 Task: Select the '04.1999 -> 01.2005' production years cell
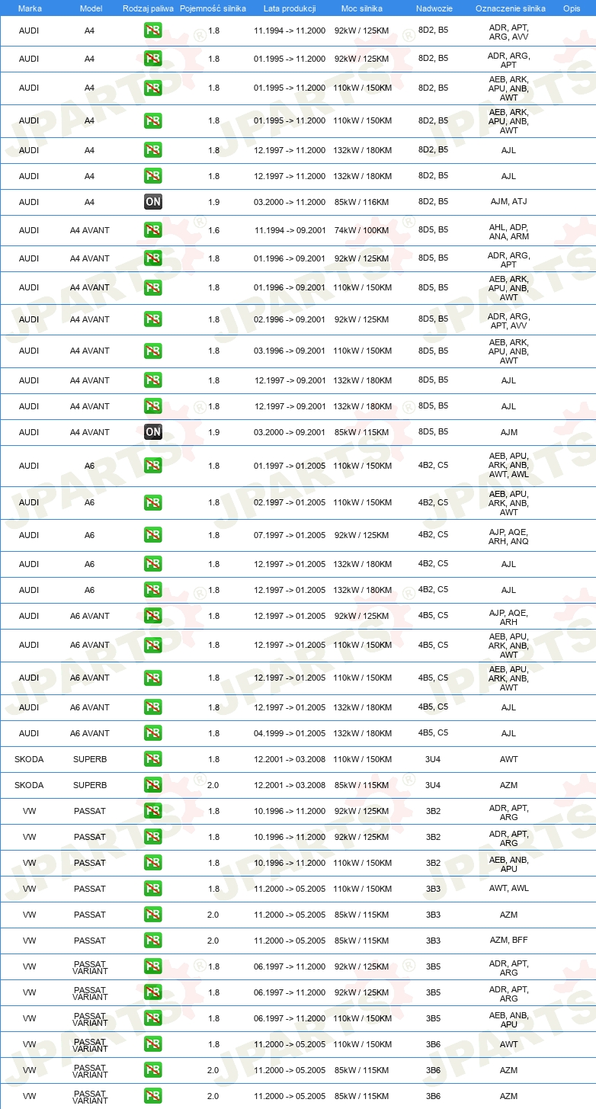coord(290,733)
